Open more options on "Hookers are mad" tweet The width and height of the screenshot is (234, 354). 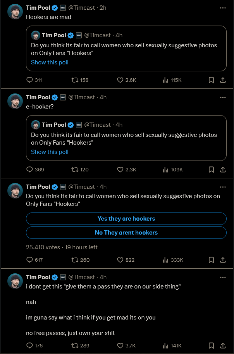coord(223,8)
